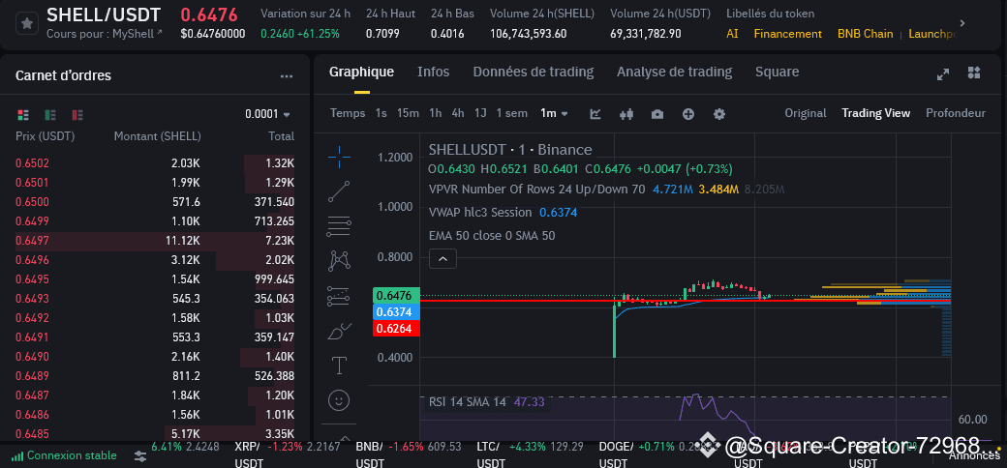
Task: Open technical indicators line chart icon
Action: click(x=595, y=113)
